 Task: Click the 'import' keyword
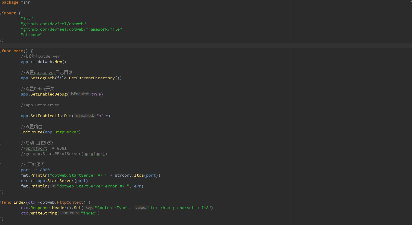(x=9, y=13)
